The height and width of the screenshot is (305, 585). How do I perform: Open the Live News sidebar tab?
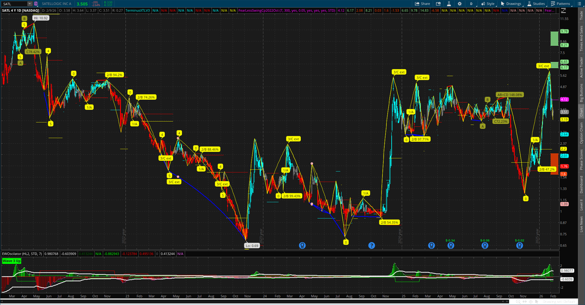[x=581, y=224]
